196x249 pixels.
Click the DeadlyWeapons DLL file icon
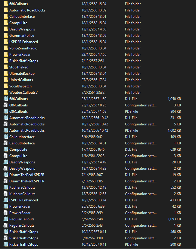(x=6, y=162)
